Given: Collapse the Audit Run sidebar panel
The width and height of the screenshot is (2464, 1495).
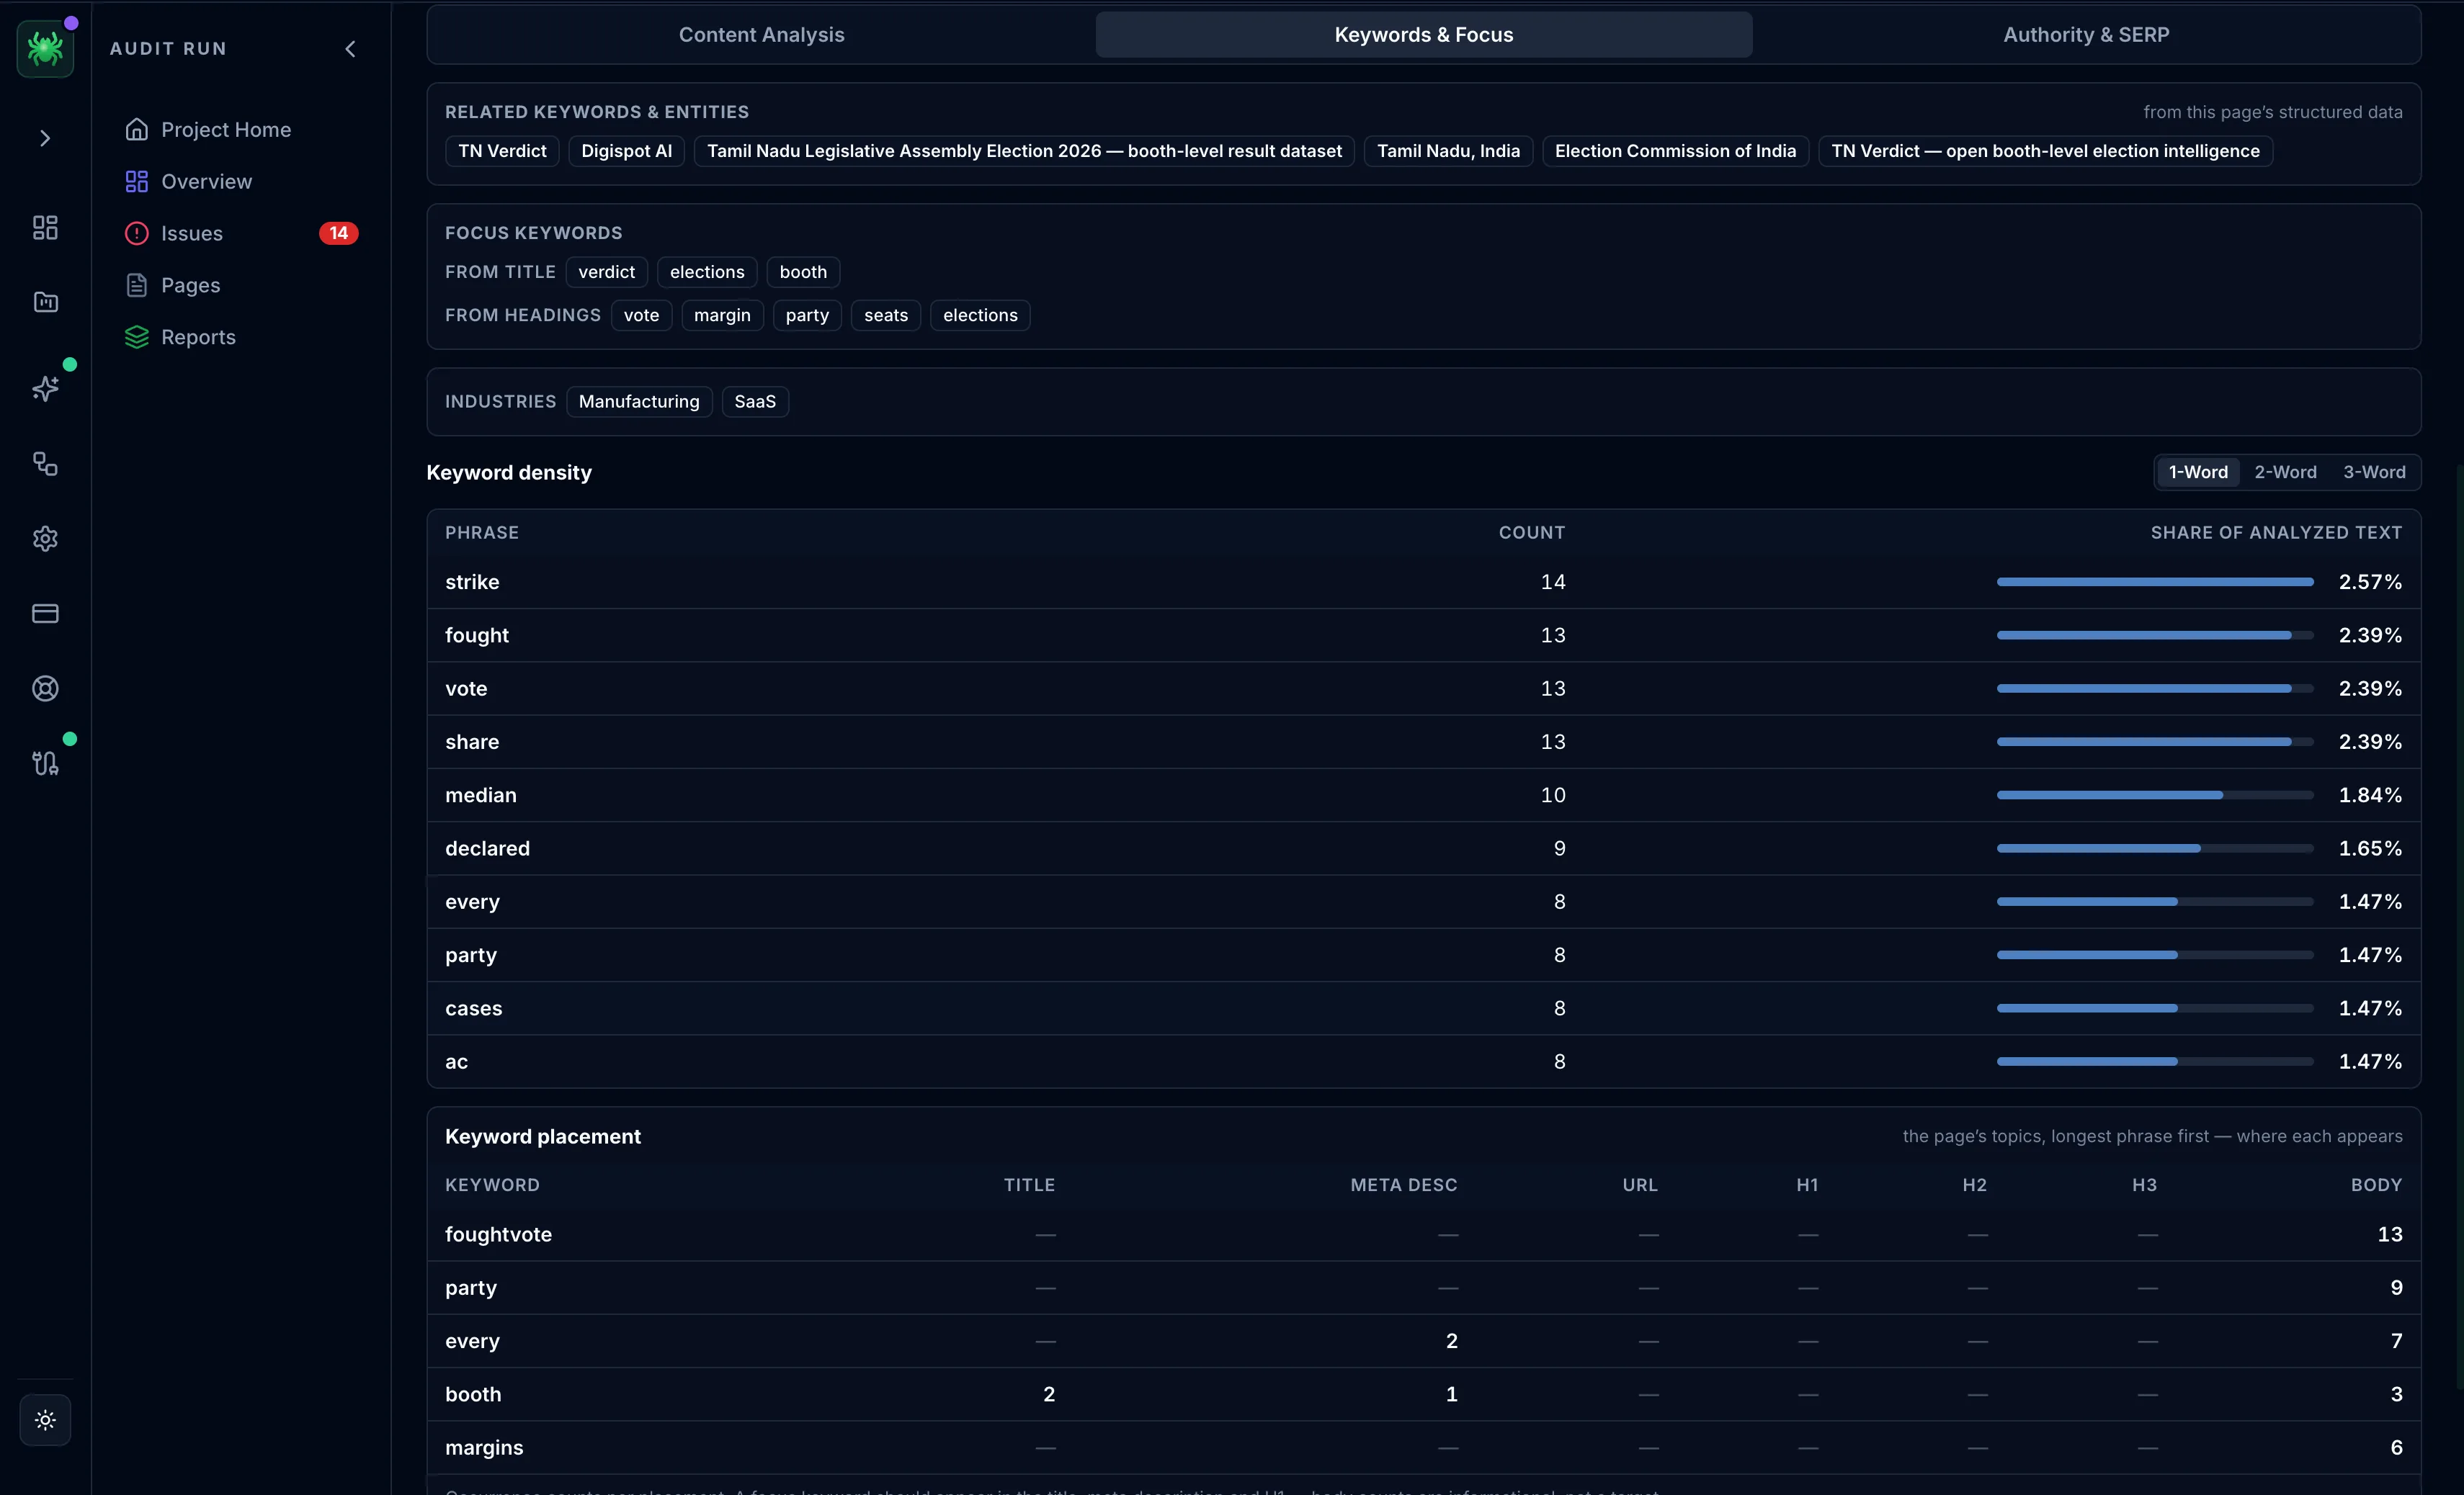Looking at the screenshot, I should click(350, 48).
